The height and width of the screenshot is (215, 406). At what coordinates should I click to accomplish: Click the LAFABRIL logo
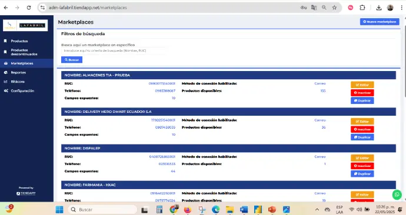[x=25, y=25]
